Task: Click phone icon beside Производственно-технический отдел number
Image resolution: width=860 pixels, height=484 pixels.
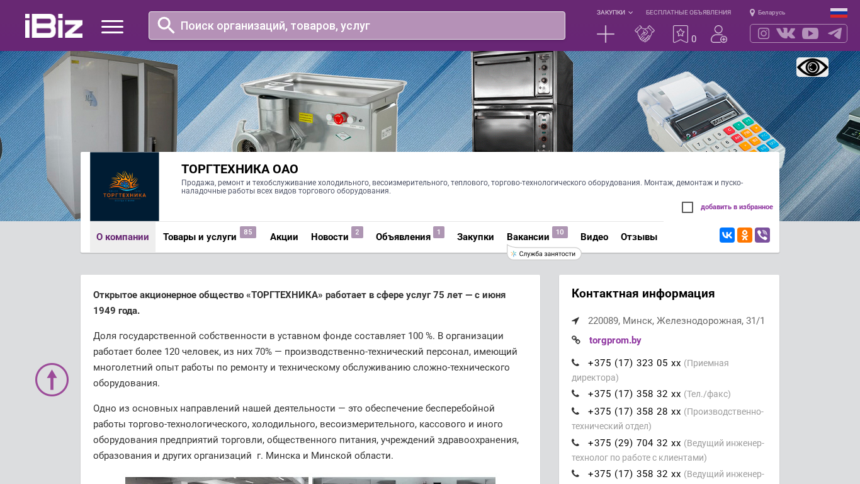Action: (575, 411)
